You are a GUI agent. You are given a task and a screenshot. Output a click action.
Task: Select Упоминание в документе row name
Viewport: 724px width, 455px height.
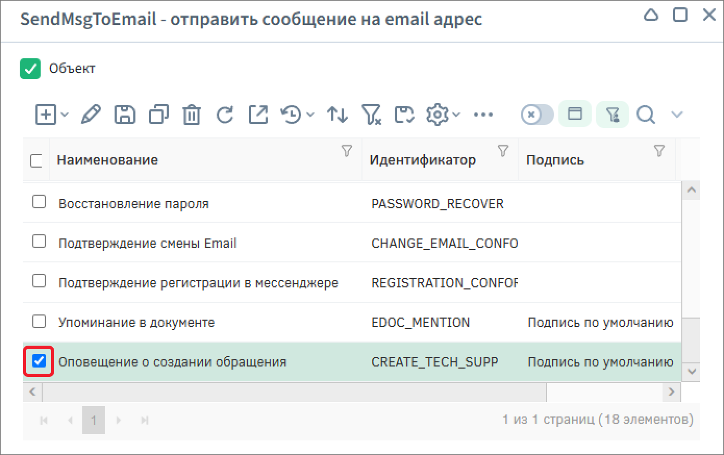pos(136,322)
